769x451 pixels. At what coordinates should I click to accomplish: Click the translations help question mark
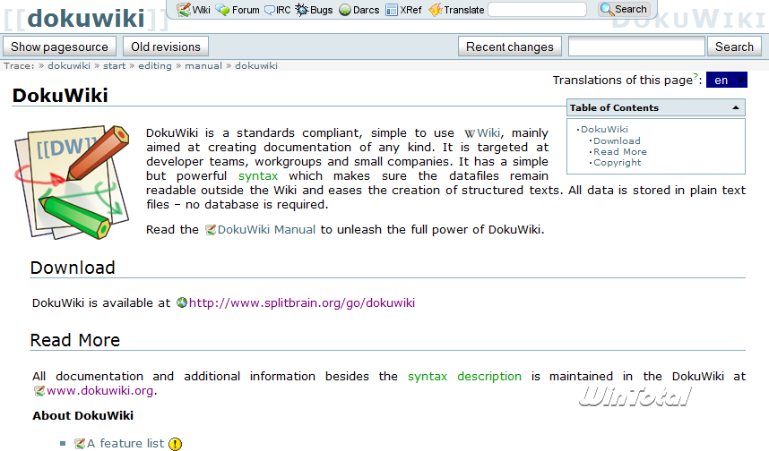click(x=696, y=76)
